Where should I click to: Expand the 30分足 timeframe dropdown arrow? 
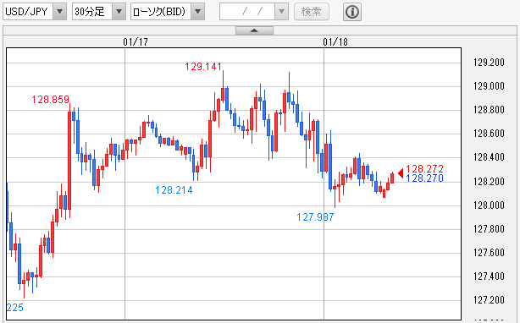[119, 12]
